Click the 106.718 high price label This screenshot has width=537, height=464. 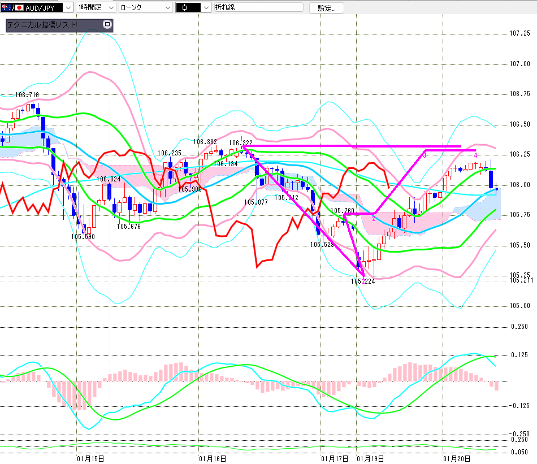[x=27, y=95]
